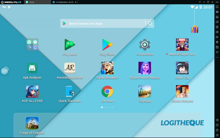
Task: Open Paramètres settings gear
Action: 145,45
